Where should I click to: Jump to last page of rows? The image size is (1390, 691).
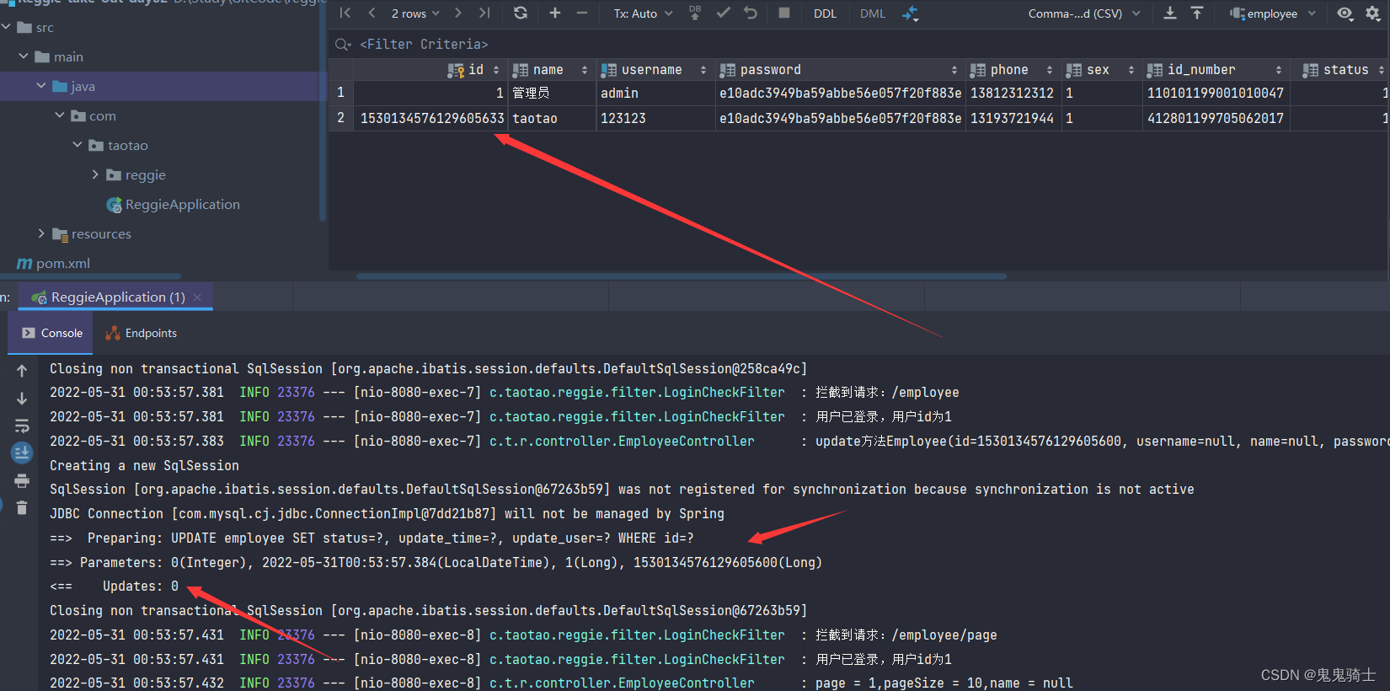[484, 13]
